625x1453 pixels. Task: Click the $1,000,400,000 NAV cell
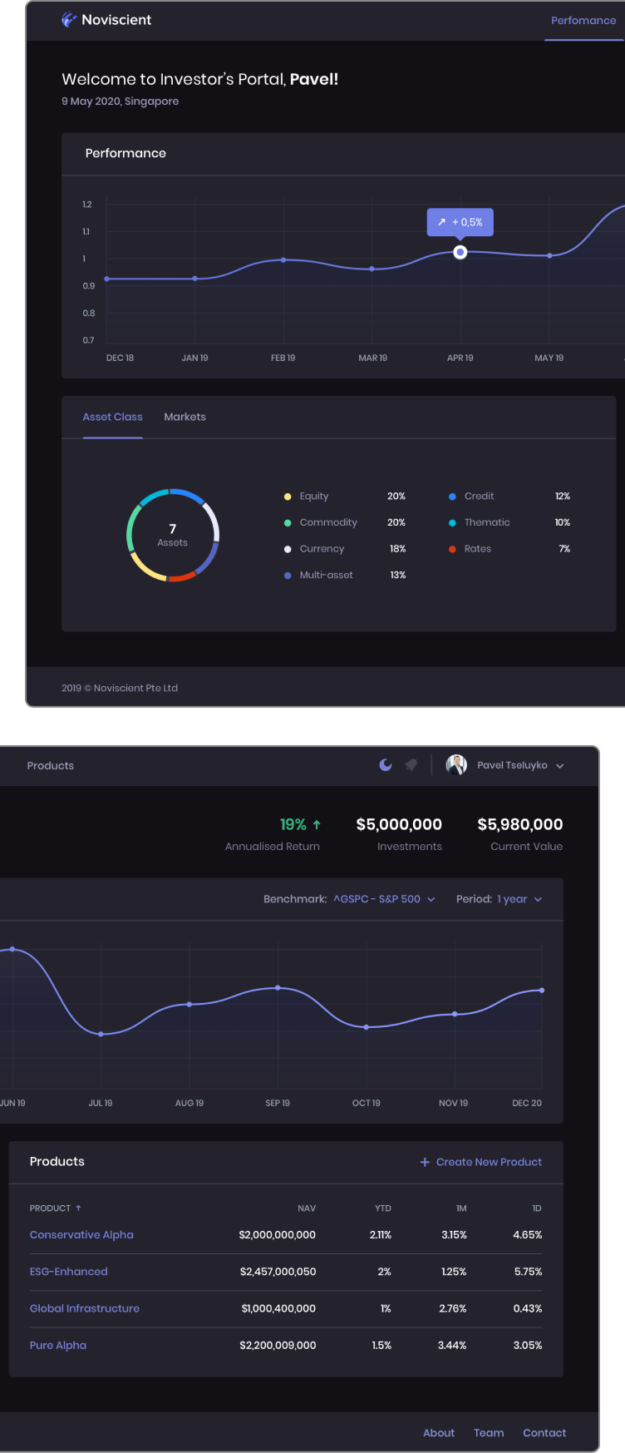click(279, 1308)
